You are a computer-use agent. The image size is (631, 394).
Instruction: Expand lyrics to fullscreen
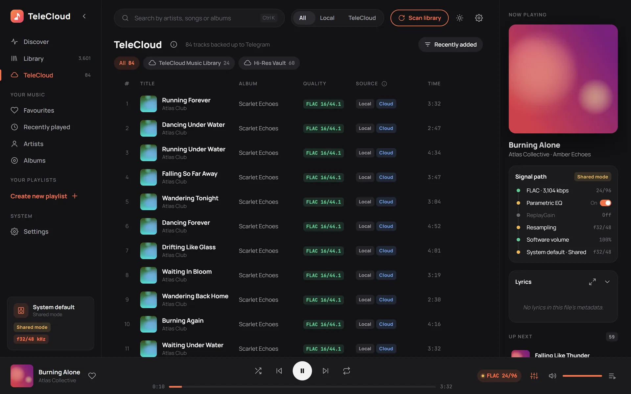coord(592,282)
